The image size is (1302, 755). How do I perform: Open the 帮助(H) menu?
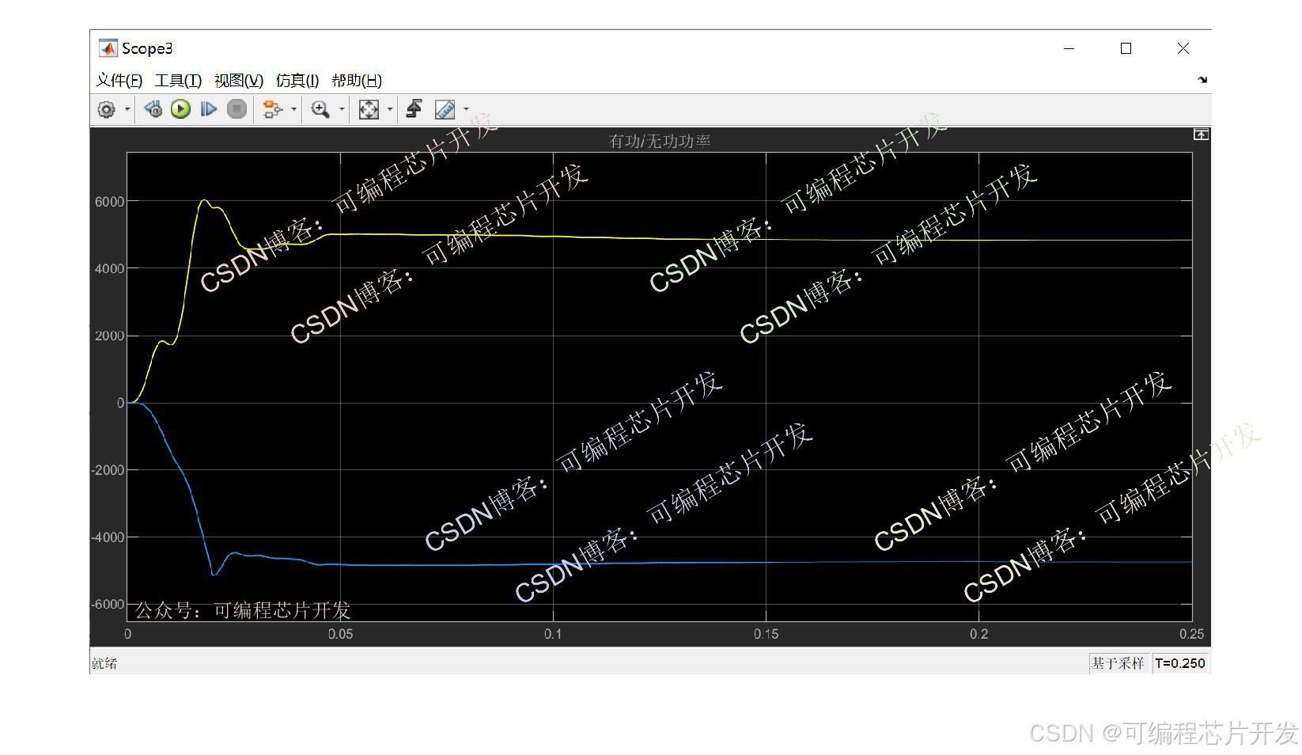(357, 81)
